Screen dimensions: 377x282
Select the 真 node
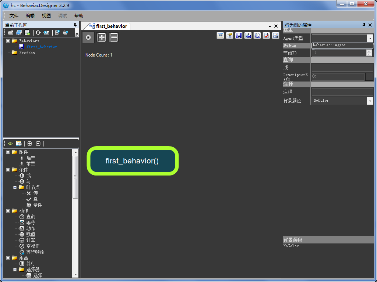click(35, 199)
